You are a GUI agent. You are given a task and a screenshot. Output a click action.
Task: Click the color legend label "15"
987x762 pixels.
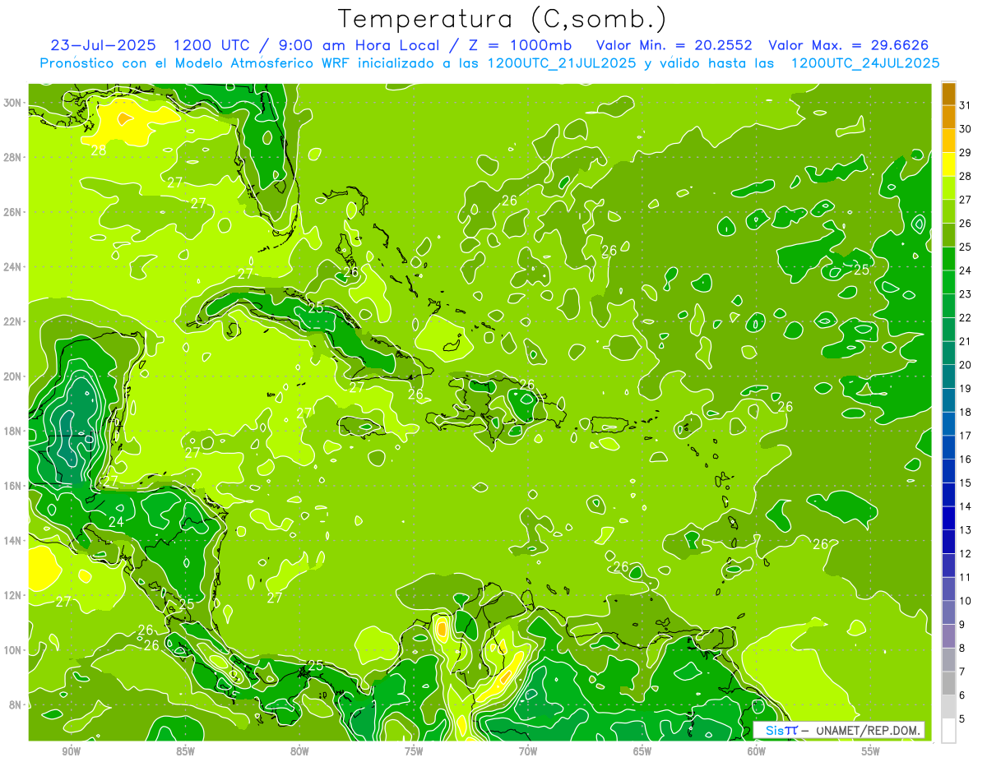(x=966, y=483)
